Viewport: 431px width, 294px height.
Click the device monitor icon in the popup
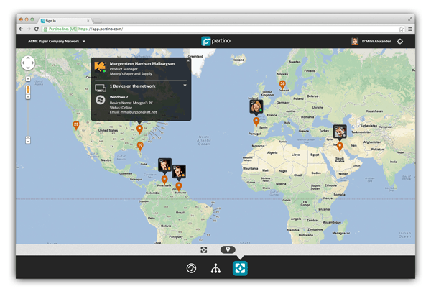(x=101, y=88)
